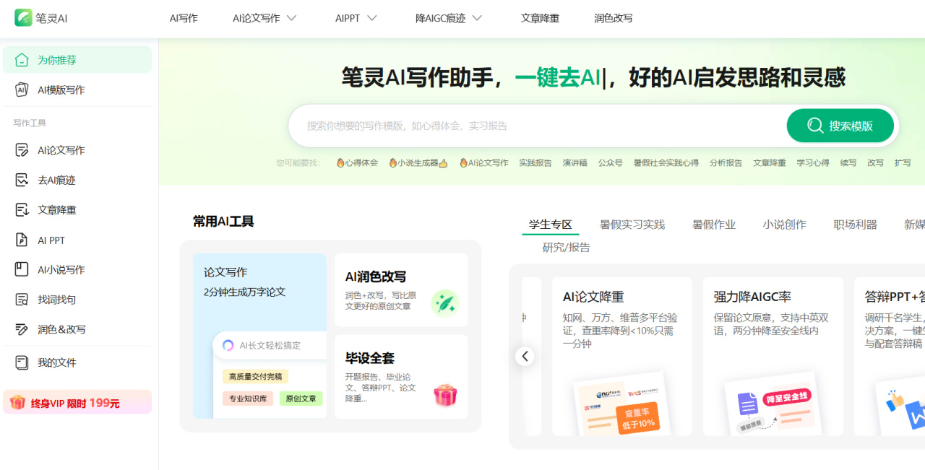Viewport: 925px width, 470px height.
Task: Click the red gift box icon on 毕设全套
Action: [445, 394]
